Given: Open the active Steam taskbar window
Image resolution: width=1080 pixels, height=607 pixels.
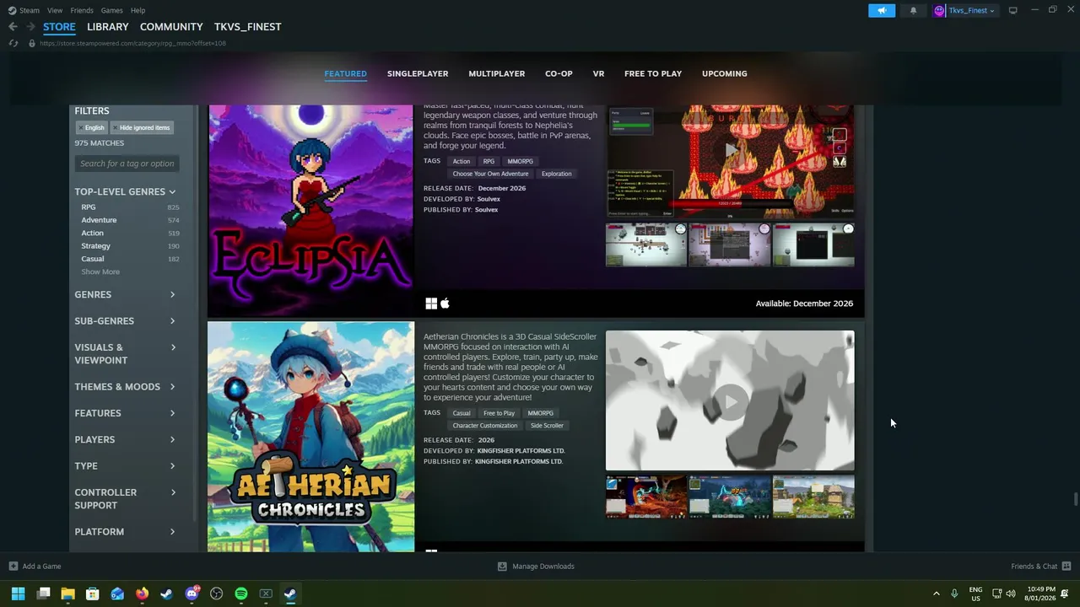Looking at the screenshot, I should pyautogui.click(x=290, y=594).
